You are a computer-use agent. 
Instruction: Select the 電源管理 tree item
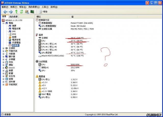pyautogui.click(x=16, y=40)
